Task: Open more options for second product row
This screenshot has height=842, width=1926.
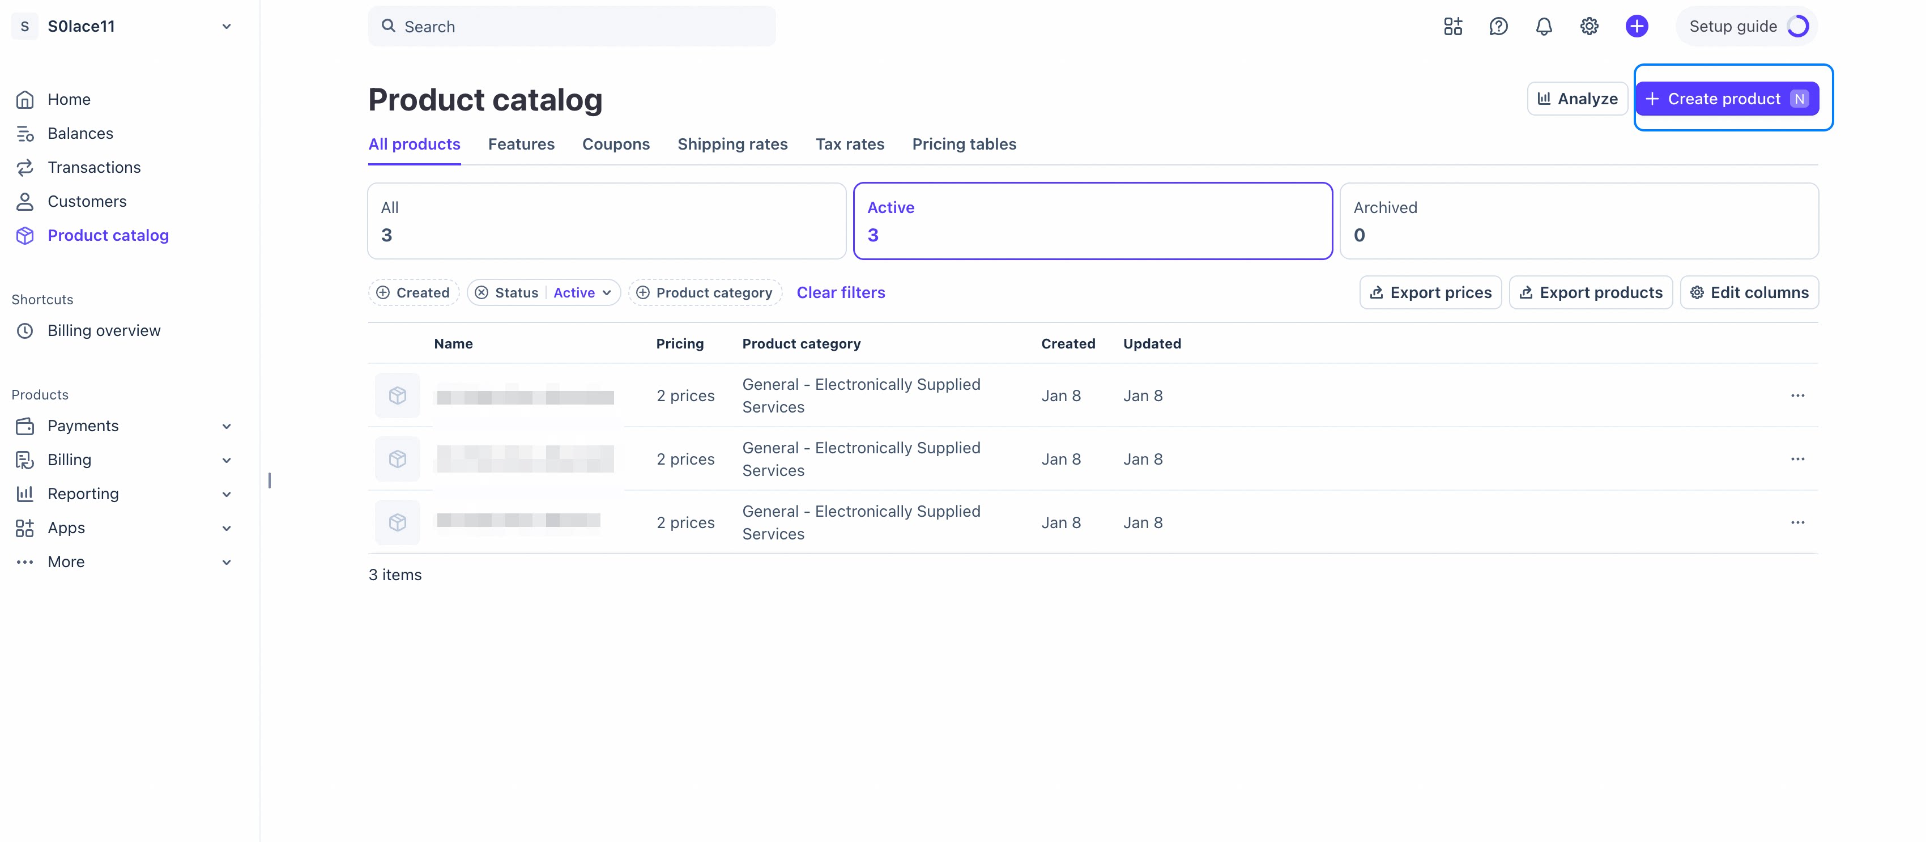Action: tap(1797, 459)
